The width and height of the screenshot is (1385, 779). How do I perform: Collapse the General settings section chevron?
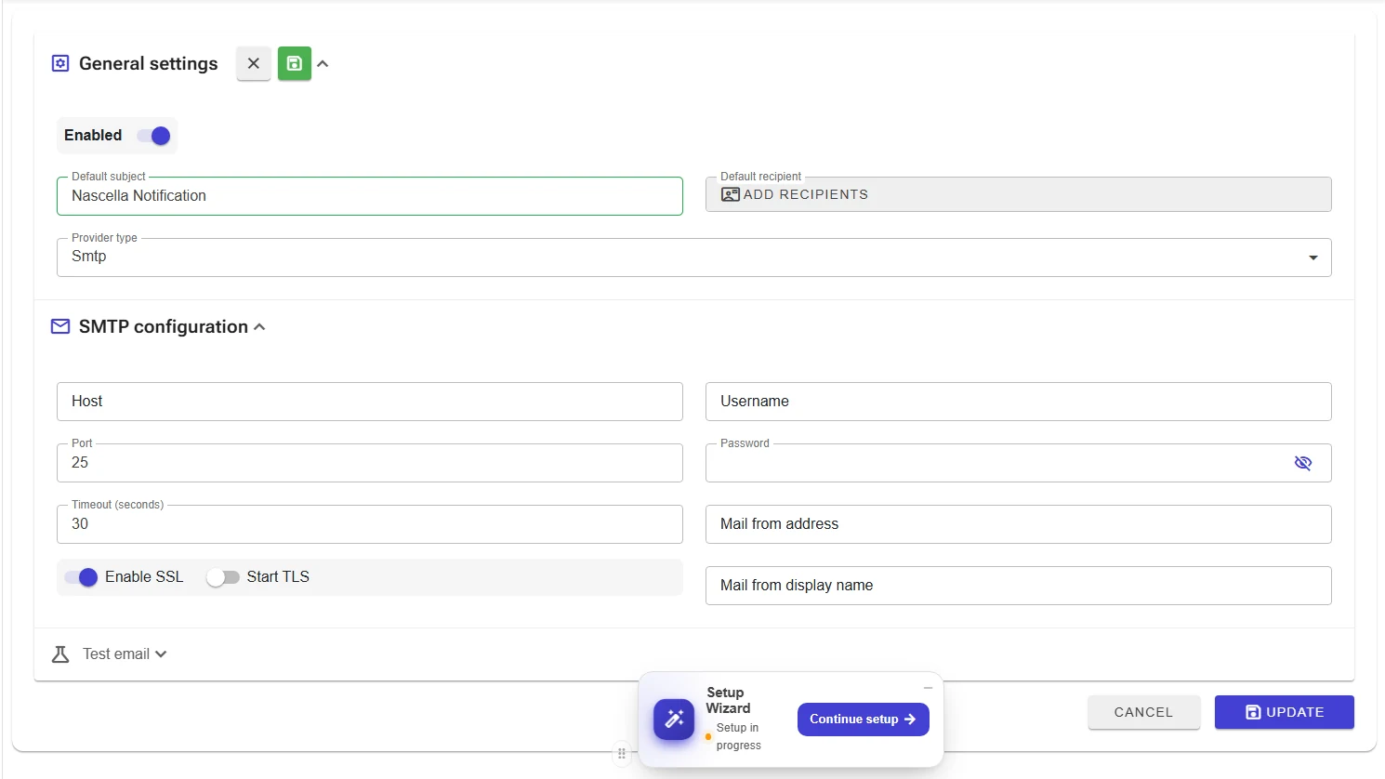pyautogui.click(x=323, y=63)
